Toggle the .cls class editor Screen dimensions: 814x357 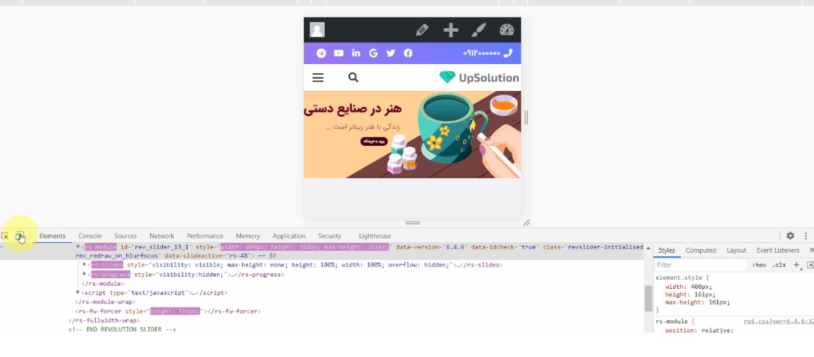(x=779, y=265)
